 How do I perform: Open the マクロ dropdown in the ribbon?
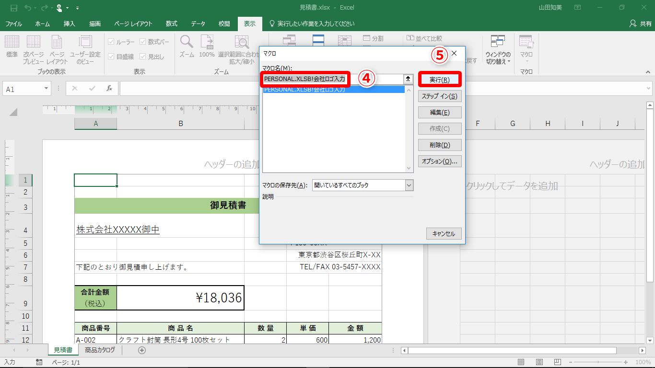[526, 49]
